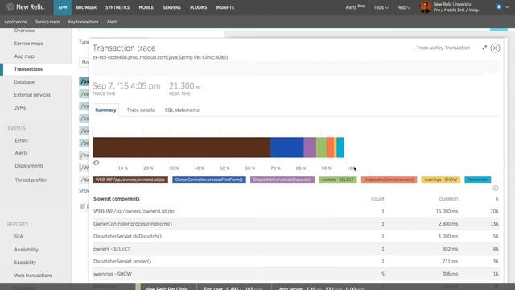
Task: Open Key transactions in the sub-navigation
Action: [83, 22]
